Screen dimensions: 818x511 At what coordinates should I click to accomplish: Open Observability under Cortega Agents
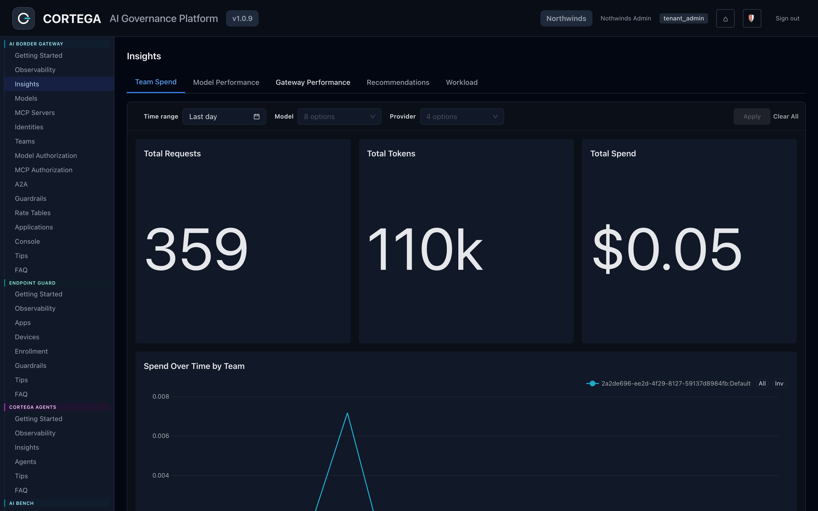[x=59, y=433]
